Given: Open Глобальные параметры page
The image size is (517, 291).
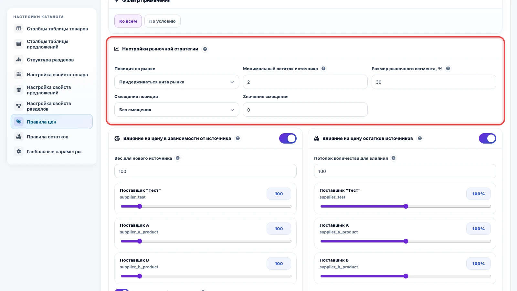Looking at the screenshot, I should pos(52,152).
